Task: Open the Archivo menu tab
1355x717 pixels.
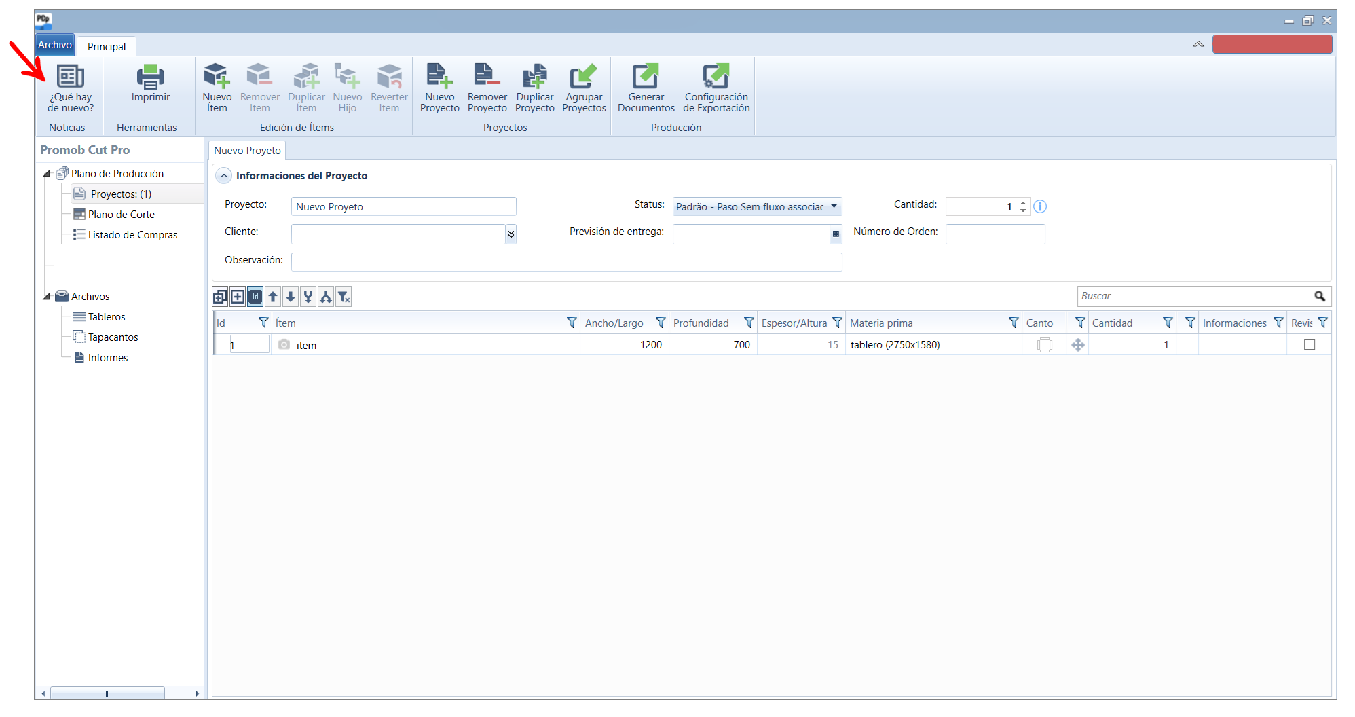Action: coord(55,45)
